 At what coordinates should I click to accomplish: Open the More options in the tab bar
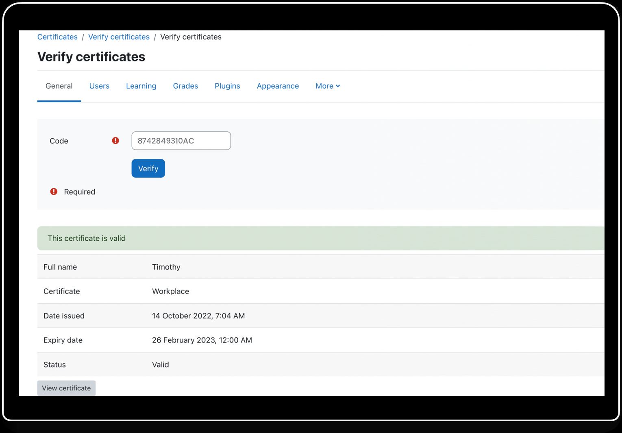point(327,86)
